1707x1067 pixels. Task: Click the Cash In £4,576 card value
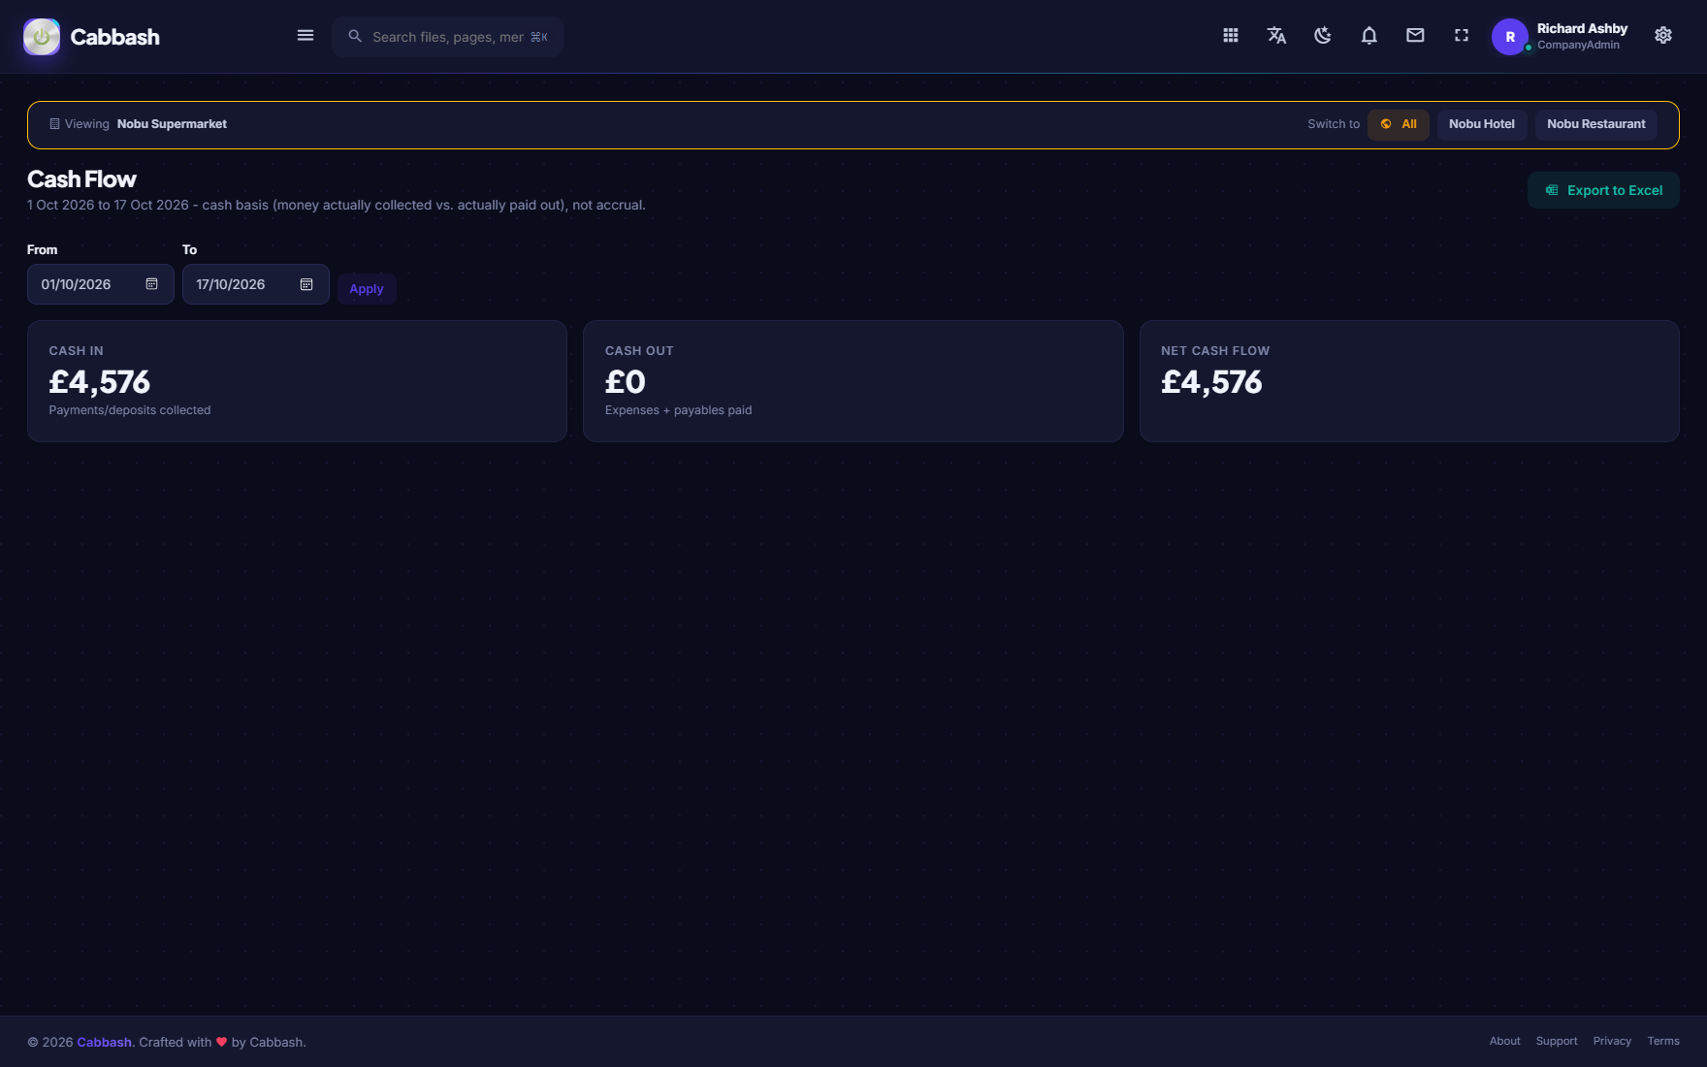100,382
